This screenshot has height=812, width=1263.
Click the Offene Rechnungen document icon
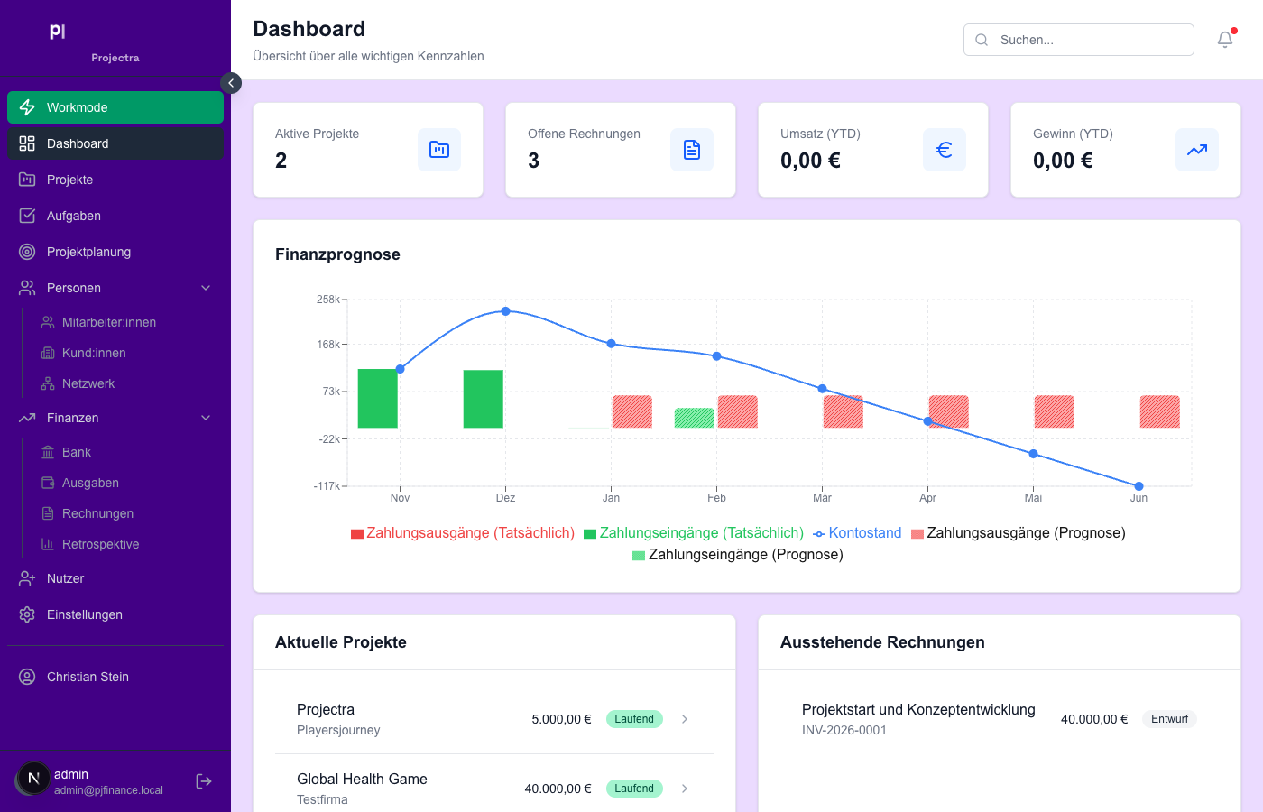(x=692, y=150)
